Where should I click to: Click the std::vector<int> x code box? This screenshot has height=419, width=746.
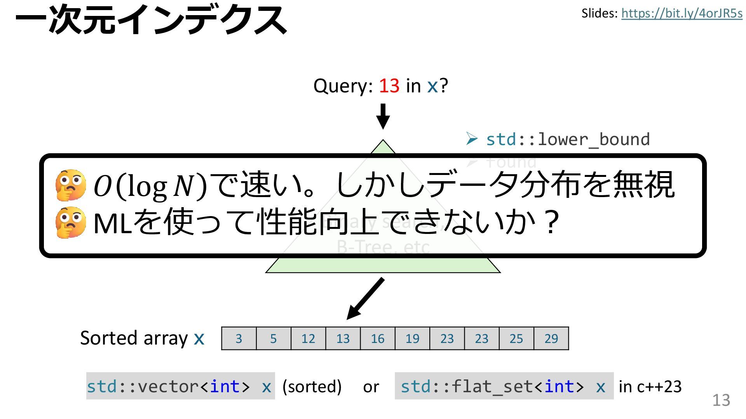(180, 386)
